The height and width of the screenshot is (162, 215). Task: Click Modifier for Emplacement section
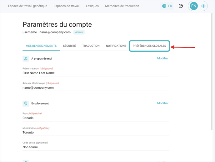click(162, 103)
